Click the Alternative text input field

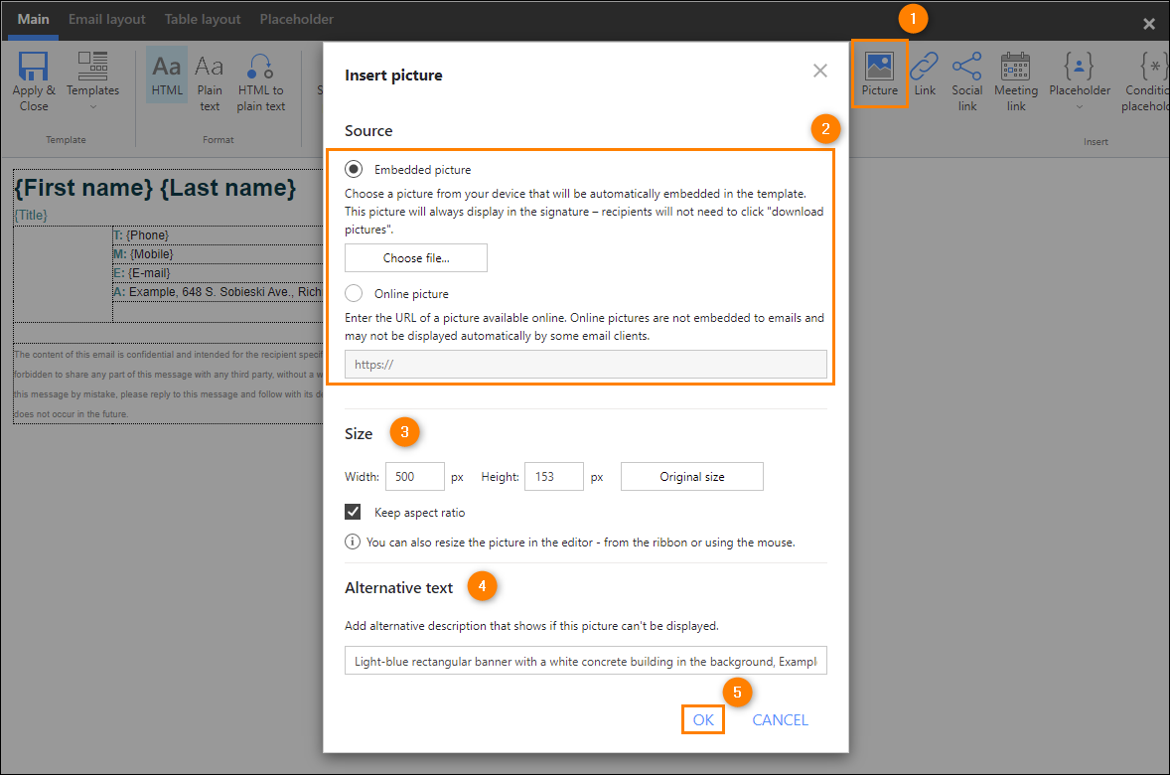tap(586, 660)
